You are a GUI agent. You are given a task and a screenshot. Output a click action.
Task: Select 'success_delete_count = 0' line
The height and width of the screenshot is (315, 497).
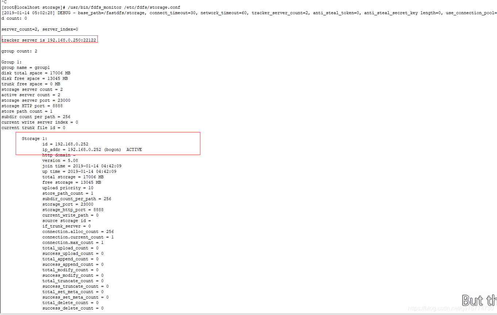click(x=73, y=308)
